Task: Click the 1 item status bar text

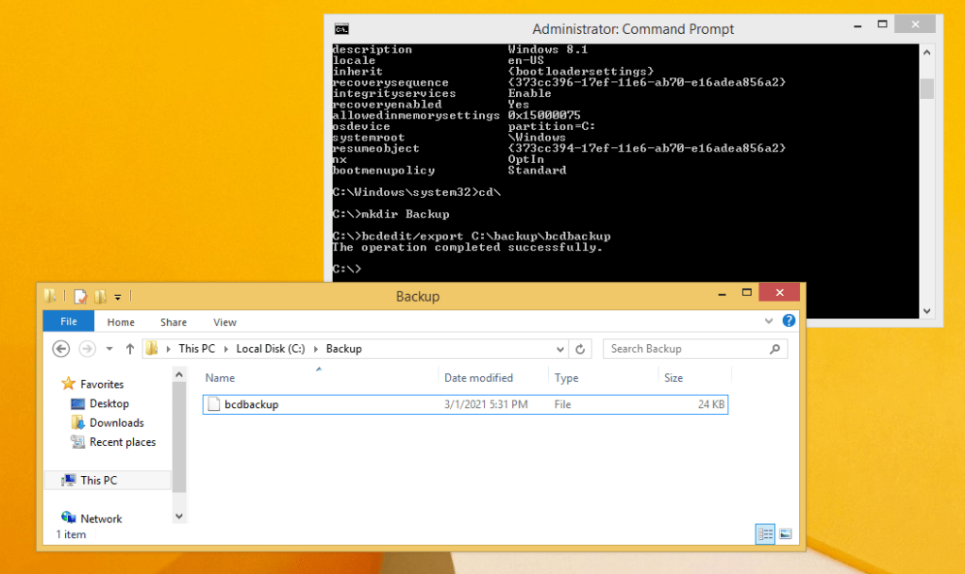Action: 72,534
